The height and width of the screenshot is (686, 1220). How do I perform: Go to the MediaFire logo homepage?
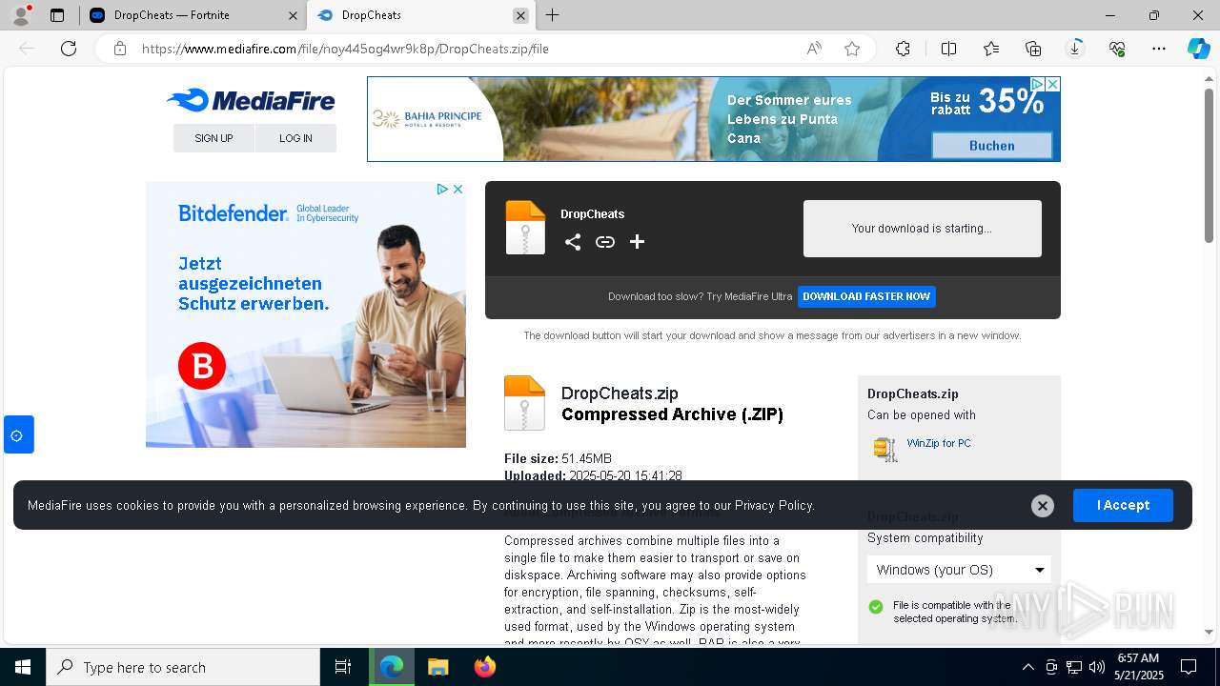point(251,100)
